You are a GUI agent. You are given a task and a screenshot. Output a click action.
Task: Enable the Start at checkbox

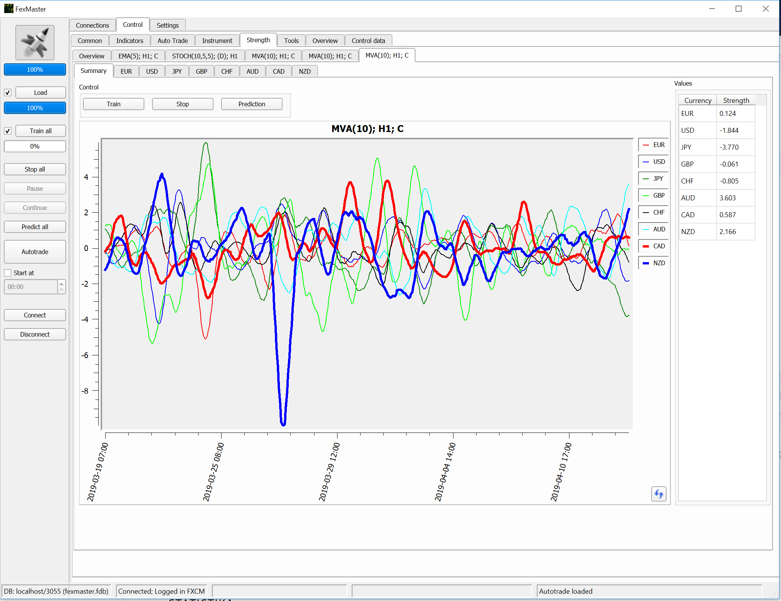pyautogui.click(x=8, y=273)
